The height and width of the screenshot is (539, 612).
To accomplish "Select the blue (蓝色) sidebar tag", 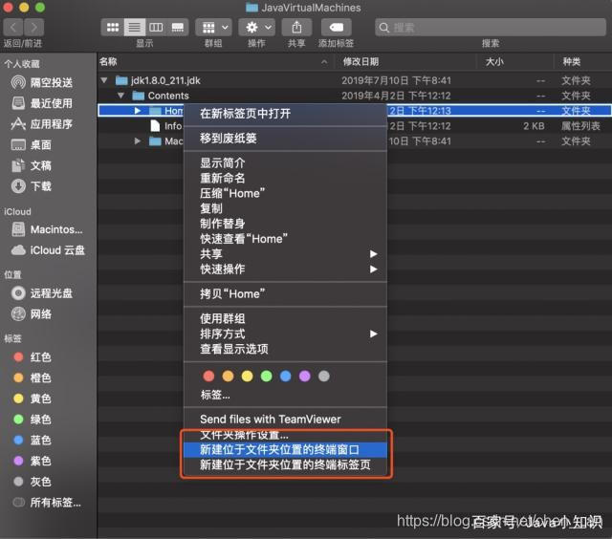I will pyautogui.click(x=33, y=440).
